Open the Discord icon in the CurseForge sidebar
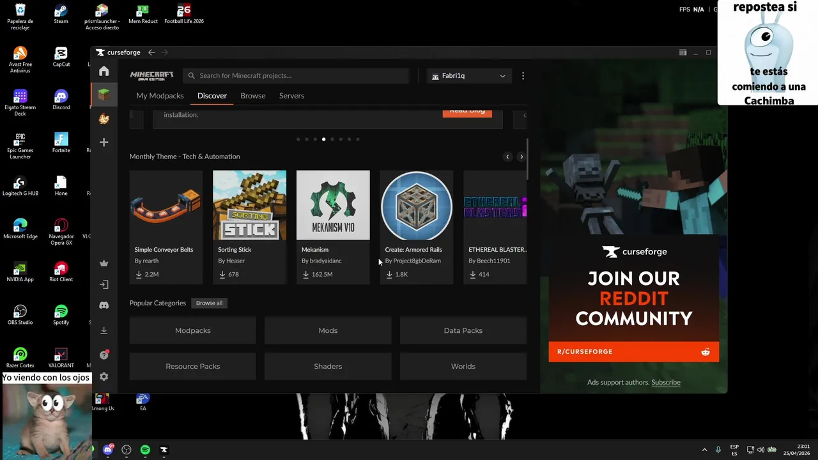The height and width of the screenshot is (460, 818). tap(104, 305)
